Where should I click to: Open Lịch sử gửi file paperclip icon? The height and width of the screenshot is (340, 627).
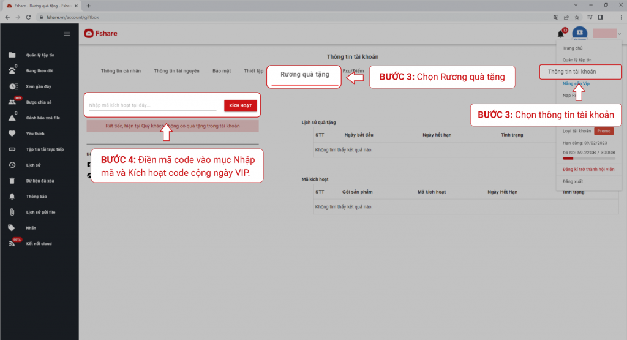(x=12, y=212)
